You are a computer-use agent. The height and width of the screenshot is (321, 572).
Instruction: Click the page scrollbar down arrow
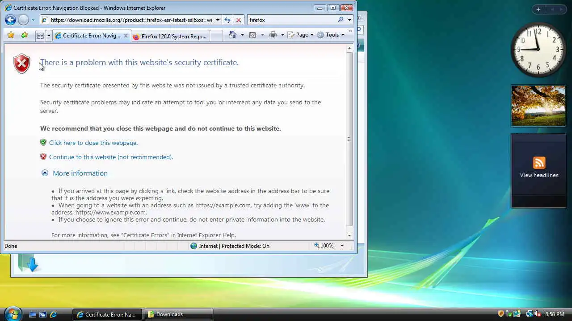click(349, 235)
